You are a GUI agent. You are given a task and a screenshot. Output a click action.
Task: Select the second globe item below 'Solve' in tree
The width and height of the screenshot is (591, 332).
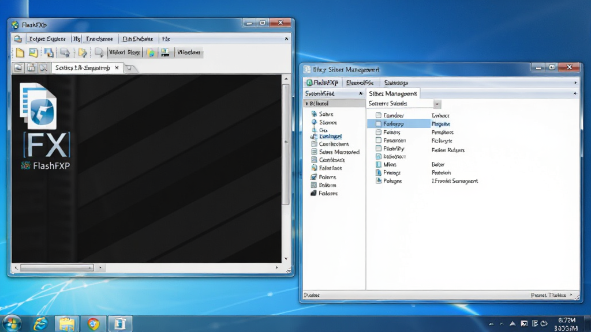pyautogui.click(x=328, y=122)
